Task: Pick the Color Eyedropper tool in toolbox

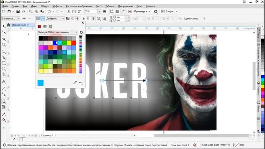Action: [x=4, y=114]
